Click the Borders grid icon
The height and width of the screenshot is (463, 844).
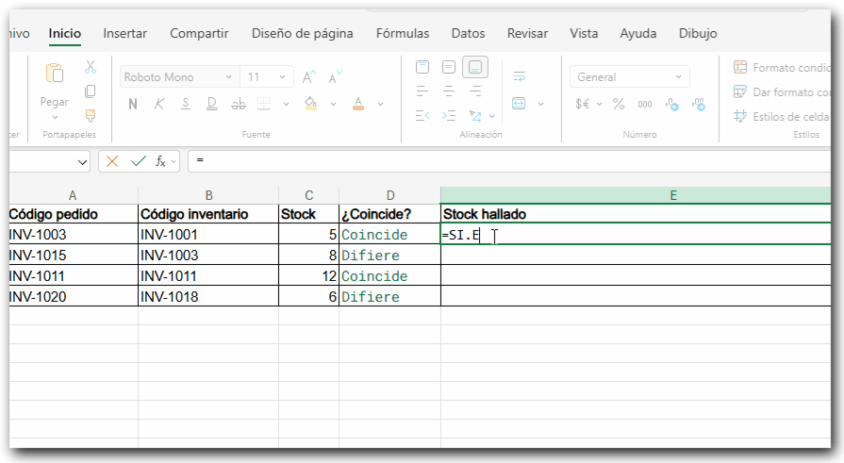tap(264, 104)
